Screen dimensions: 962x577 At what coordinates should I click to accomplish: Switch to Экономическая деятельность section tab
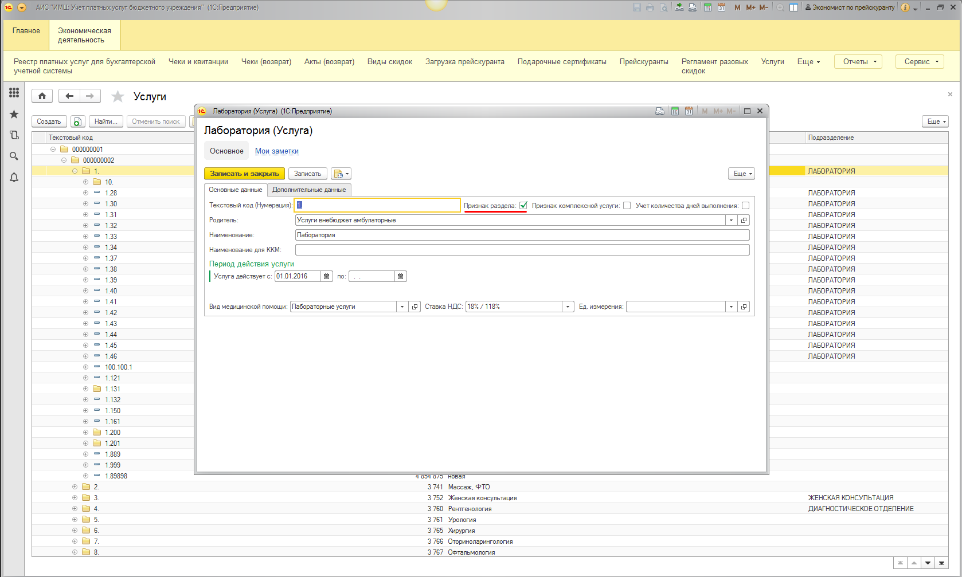[x=84, y=36]
